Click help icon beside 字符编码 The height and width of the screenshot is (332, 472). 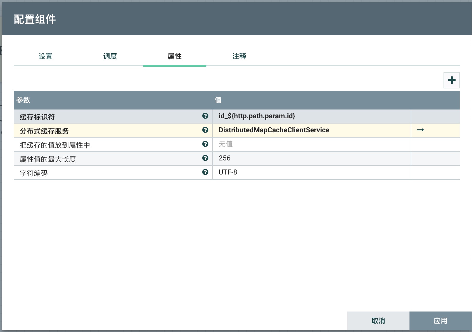coord(205,172)
